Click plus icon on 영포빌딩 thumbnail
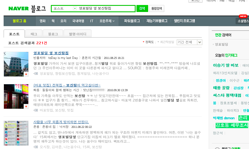The width and height of the screenshot is (249, 149). tap(26, 74)
